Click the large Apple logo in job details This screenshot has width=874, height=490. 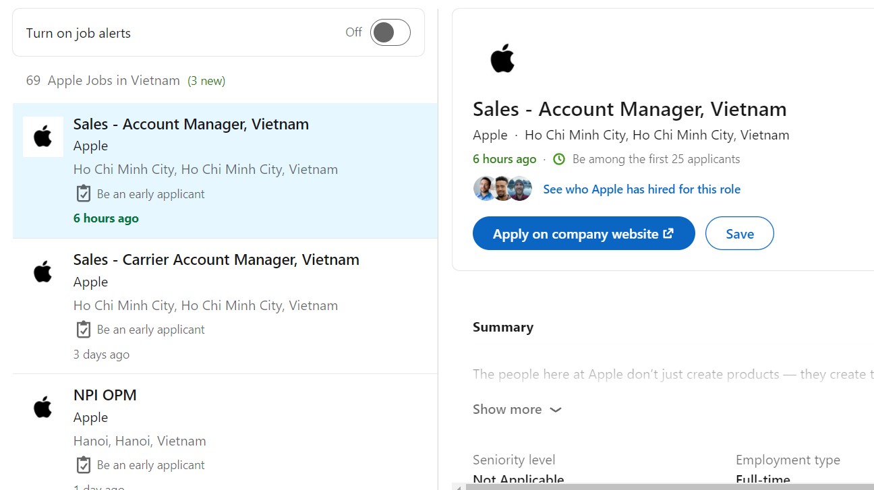click(502, 59)
